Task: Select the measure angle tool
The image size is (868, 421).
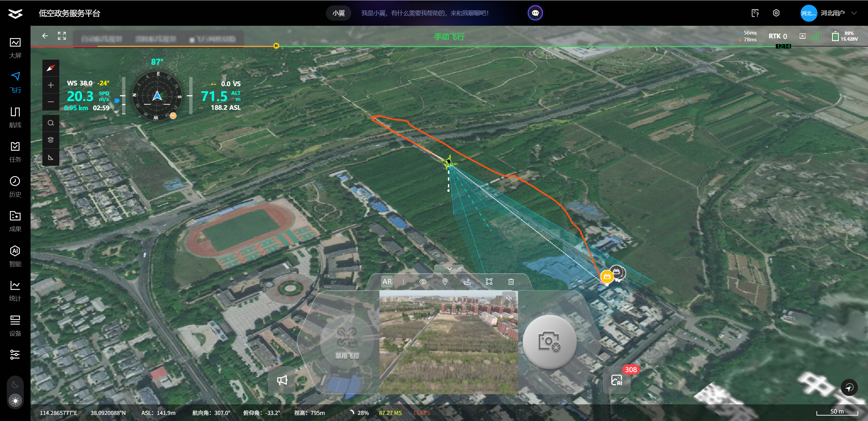Action: (x=51, y=157)
